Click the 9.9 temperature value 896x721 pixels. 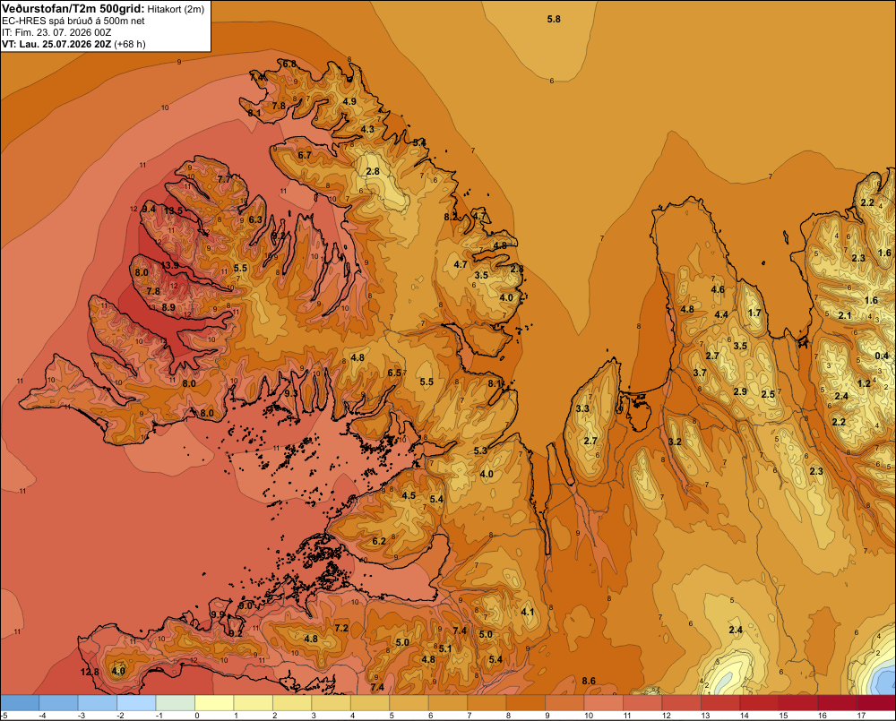click(218, 614)
